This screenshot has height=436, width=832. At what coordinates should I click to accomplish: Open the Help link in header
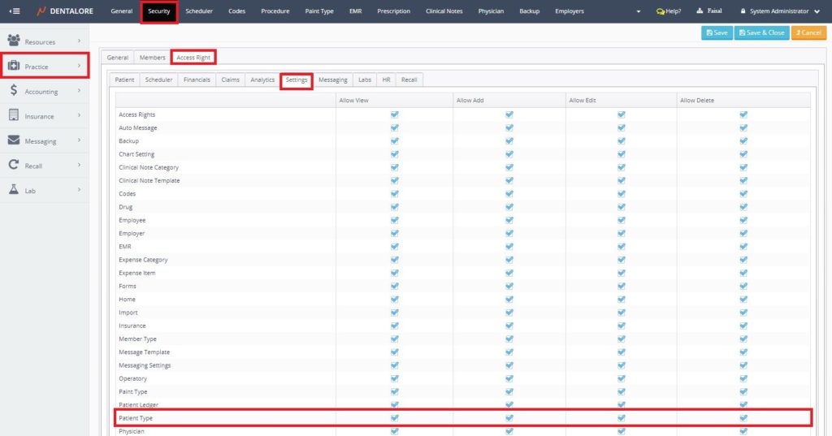(669, 11)
